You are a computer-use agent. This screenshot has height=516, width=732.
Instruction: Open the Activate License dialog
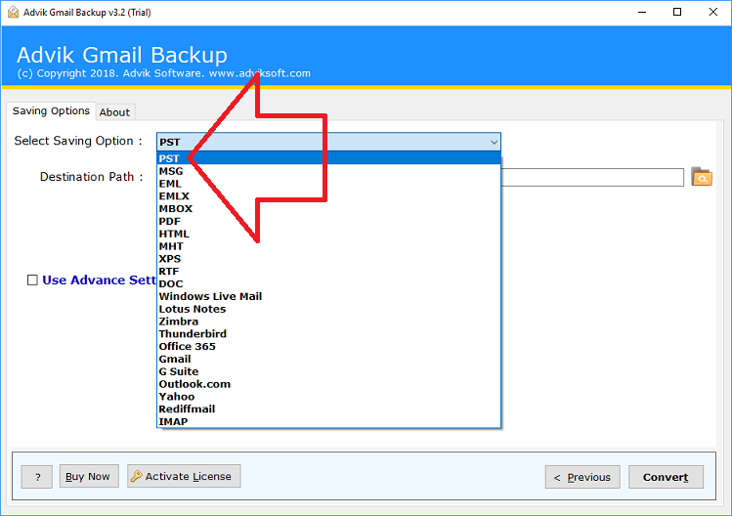pos(184,476)
